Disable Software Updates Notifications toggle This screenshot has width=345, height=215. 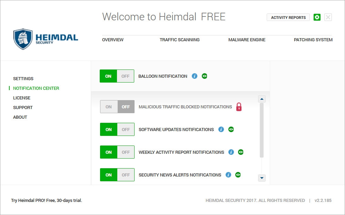126,129
